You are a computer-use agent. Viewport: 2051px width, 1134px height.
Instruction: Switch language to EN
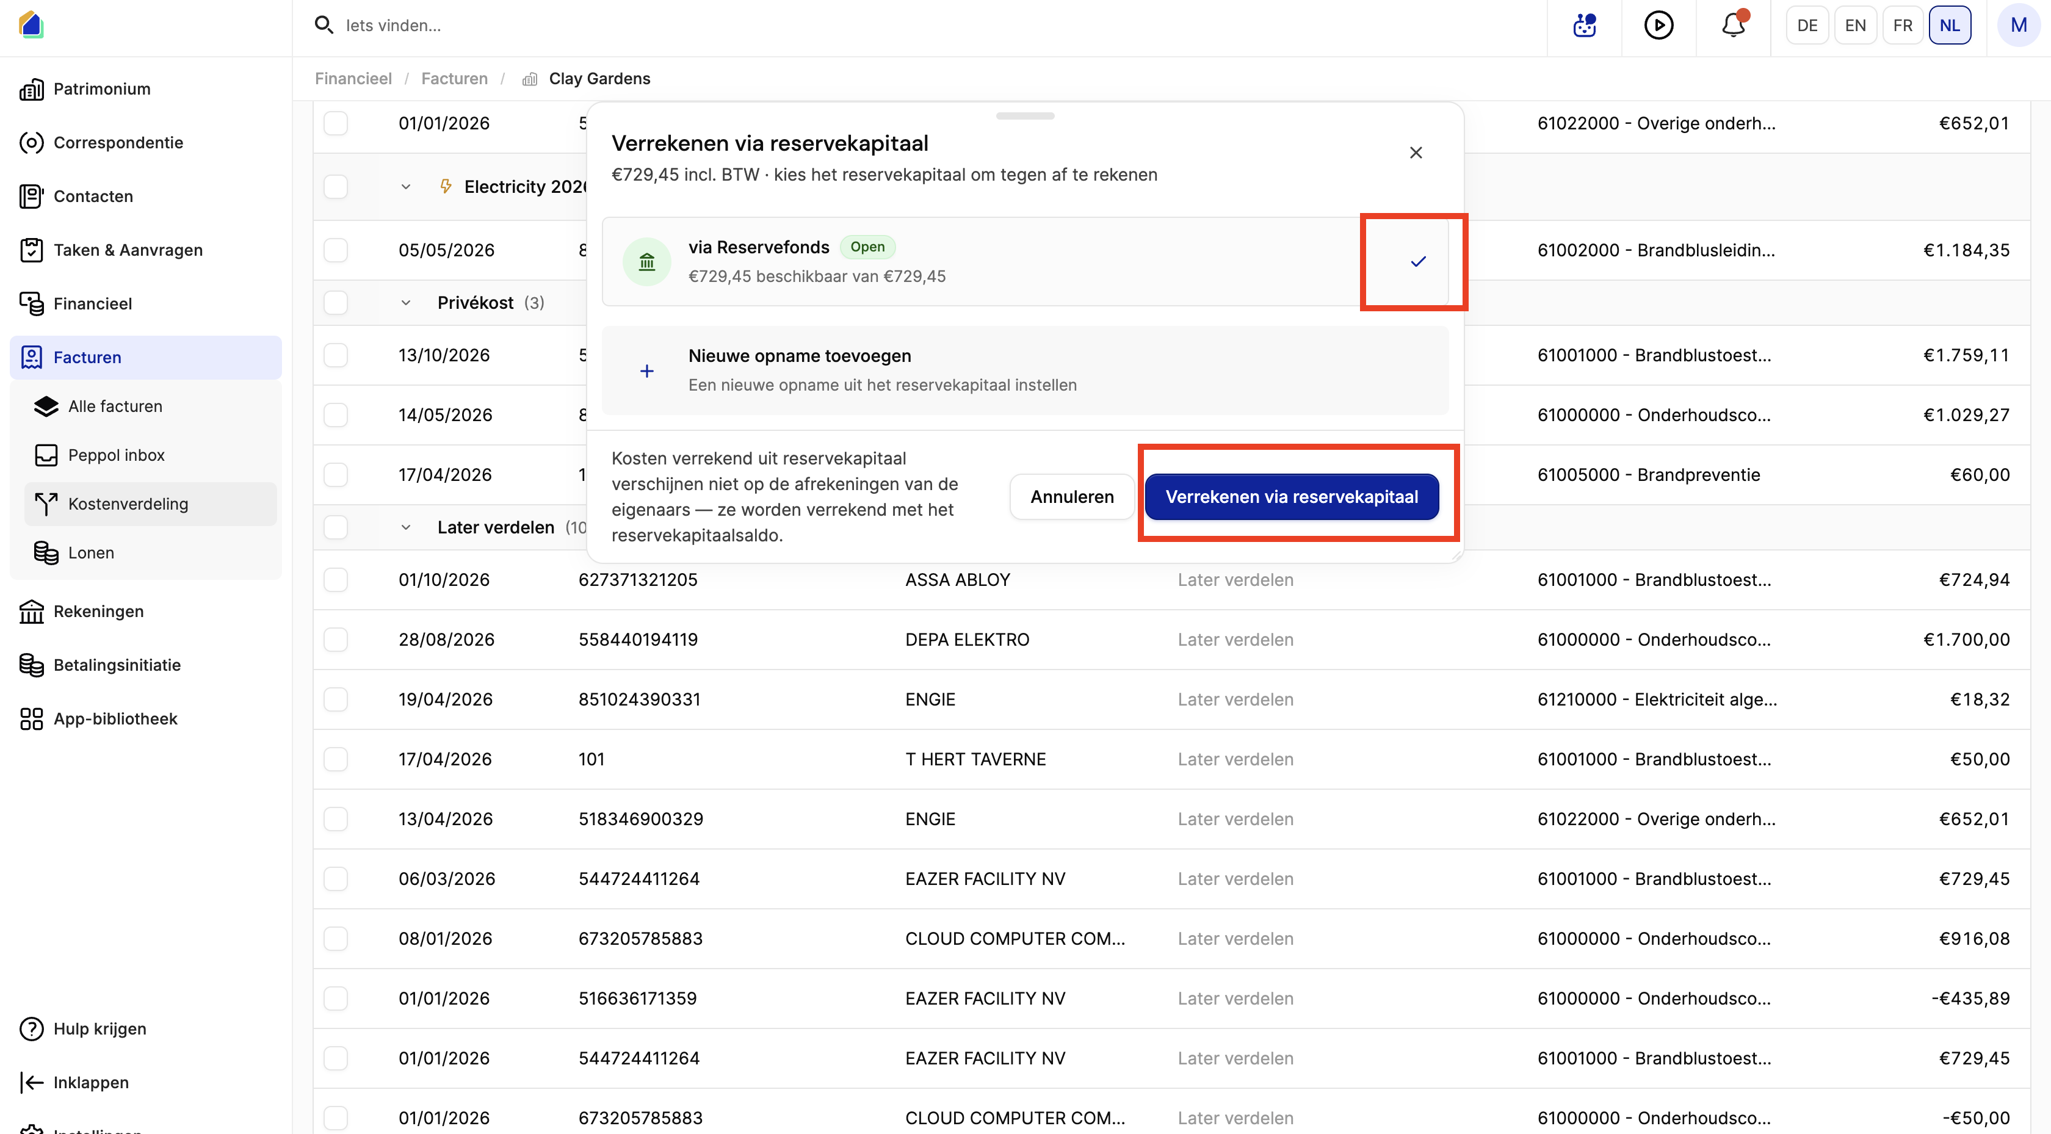pyautogui.click(x=1854, y=26)
